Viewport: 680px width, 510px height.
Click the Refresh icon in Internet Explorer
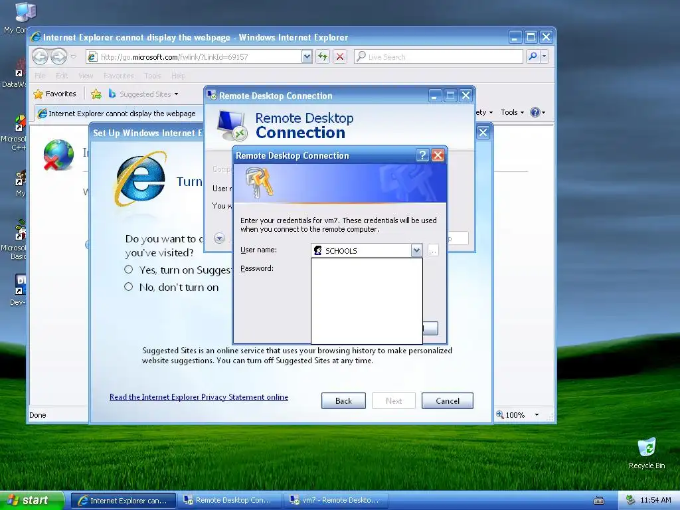323,56
